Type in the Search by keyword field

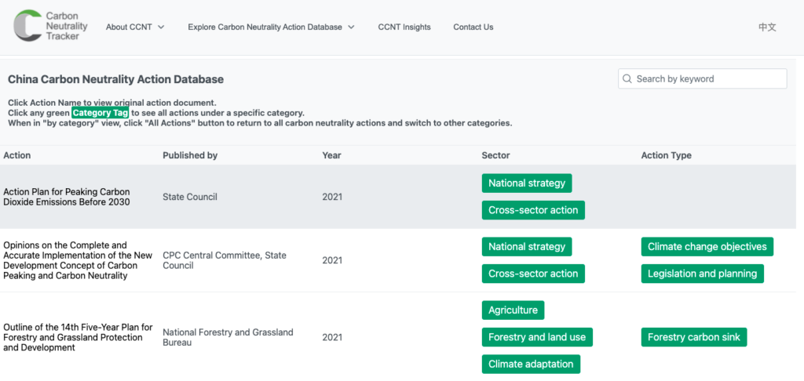tap(708, 78)
